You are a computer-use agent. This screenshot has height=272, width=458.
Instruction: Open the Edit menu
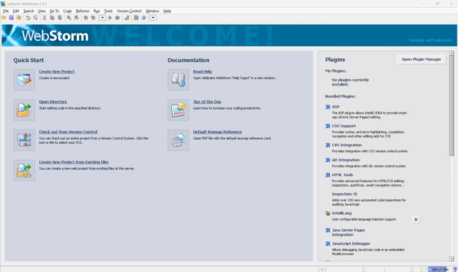[16, 11]
